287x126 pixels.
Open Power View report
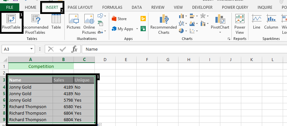[x=240, y=24]
